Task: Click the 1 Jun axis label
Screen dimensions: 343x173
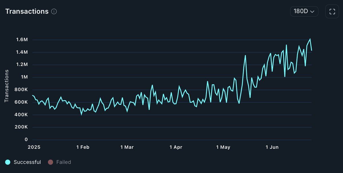Action: click(x=273, y=147)
